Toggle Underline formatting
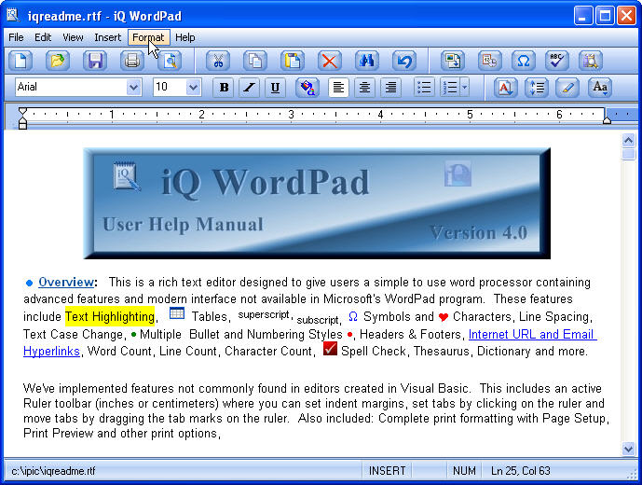642x485 pixels. 274,88
